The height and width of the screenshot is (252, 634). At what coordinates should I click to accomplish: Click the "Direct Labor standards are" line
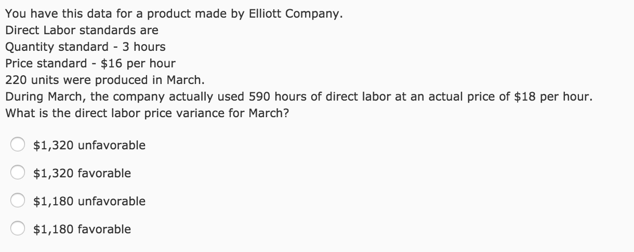(x=82, y=30)
